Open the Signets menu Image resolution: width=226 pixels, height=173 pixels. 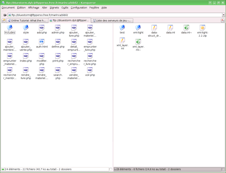pos(54,8)
